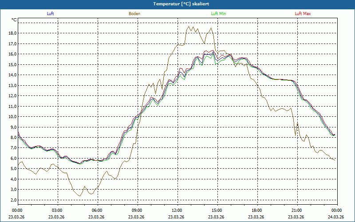The image size is (355, 222).
Task: Click the brown Boden curve's highest peak
Action: (188, 27)
